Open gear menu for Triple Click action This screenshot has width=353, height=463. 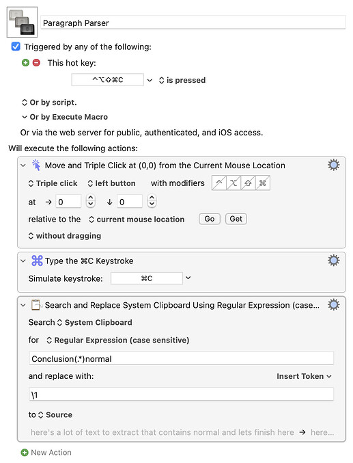coord(333,165)
